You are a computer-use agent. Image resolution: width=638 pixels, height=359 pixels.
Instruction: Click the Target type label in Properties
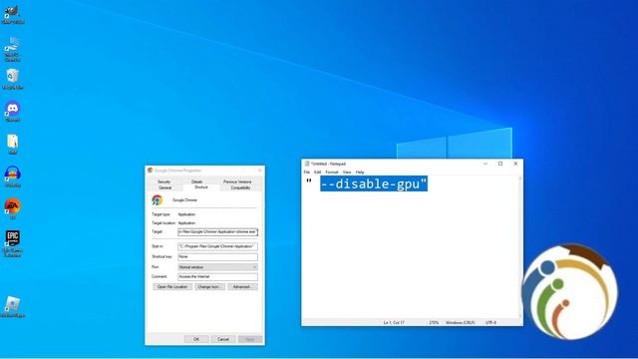(x=160, y=214)
